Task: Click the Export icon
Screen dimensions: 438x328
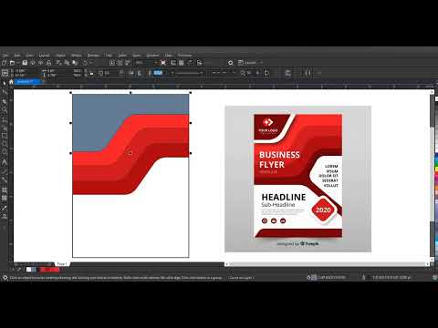Action: 120,63
